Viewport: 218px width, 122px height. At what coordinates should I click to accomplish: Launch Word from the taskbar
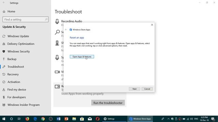[x=59, y=119]
